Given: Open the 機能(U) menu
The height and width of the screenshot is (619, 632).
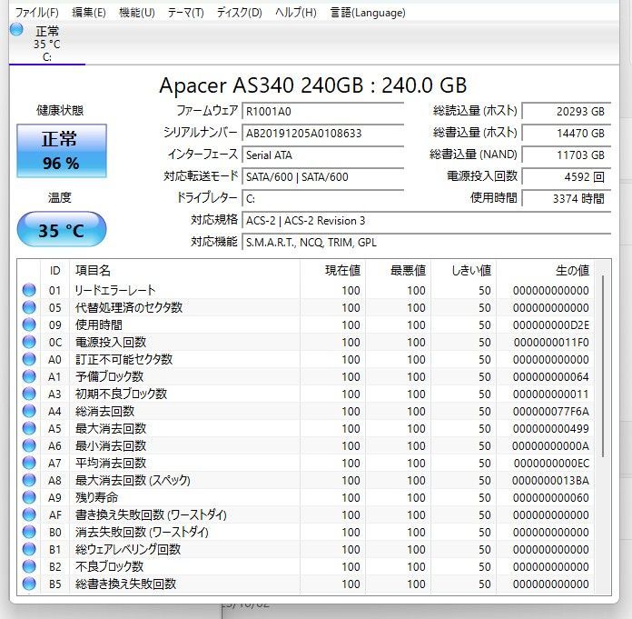Looking at the screenshot, I should click(137, 13).
